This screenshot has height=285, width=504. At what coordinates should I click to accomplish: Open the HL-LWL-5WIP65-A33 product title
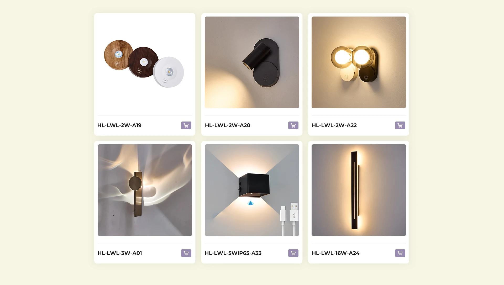point(233,253)
